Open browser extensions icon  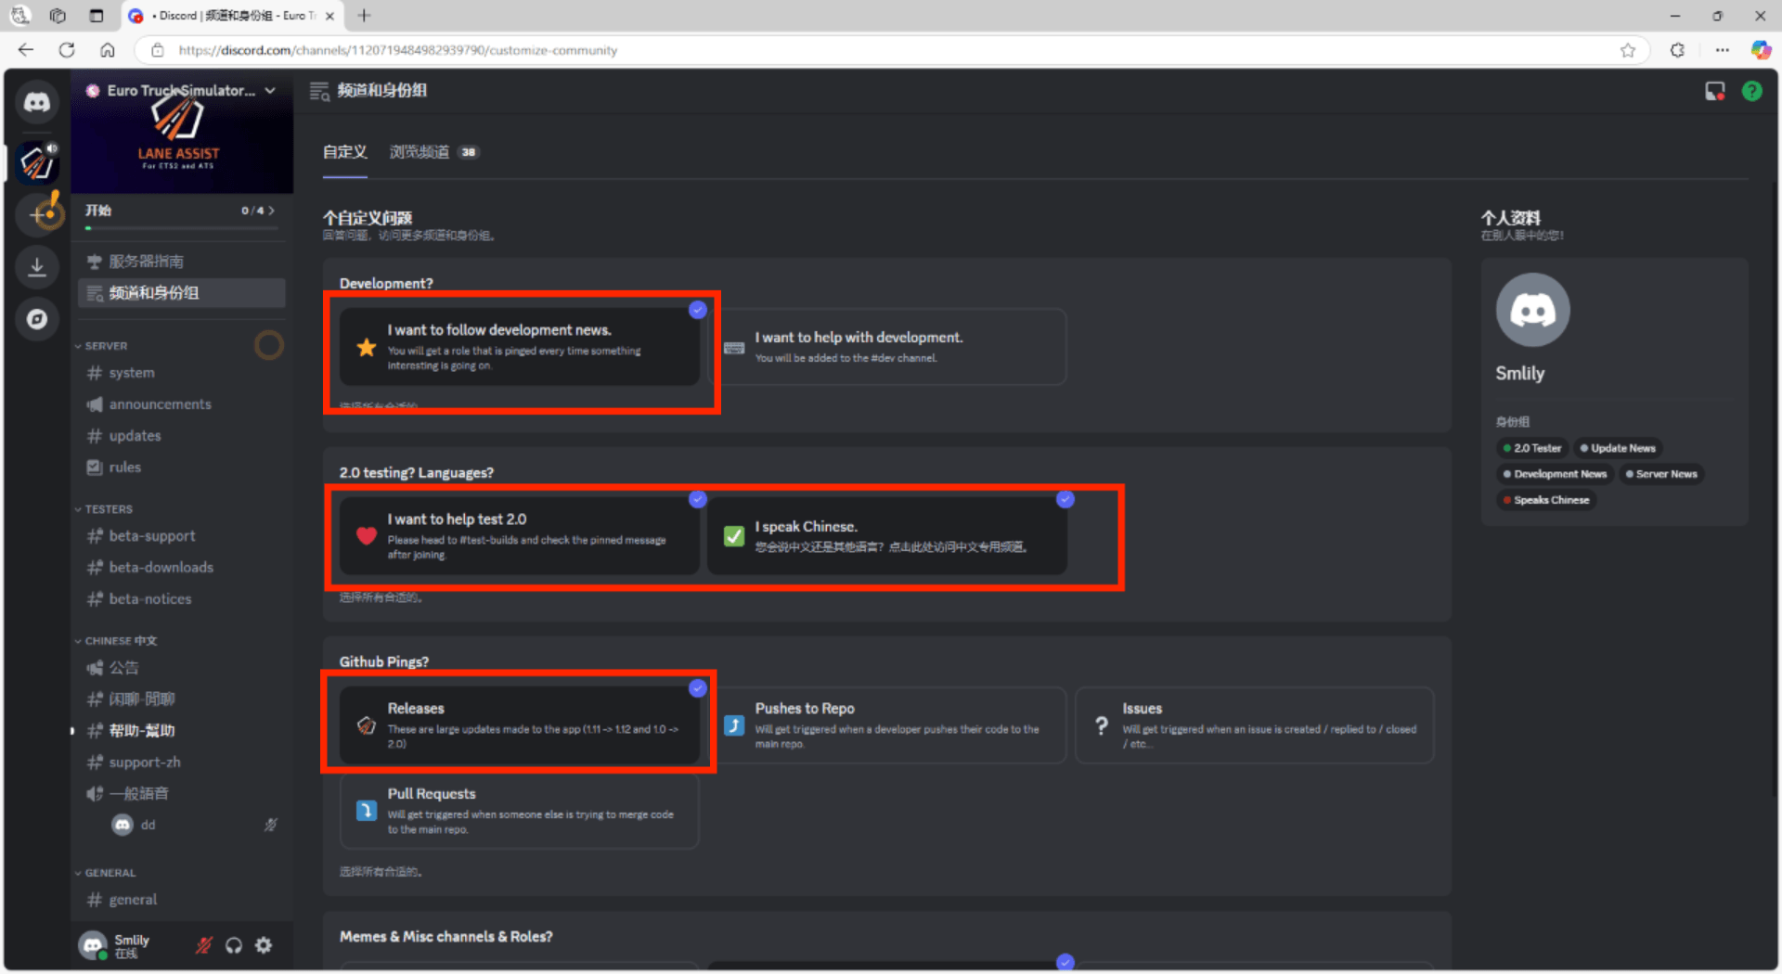[x=1677, y=50]
